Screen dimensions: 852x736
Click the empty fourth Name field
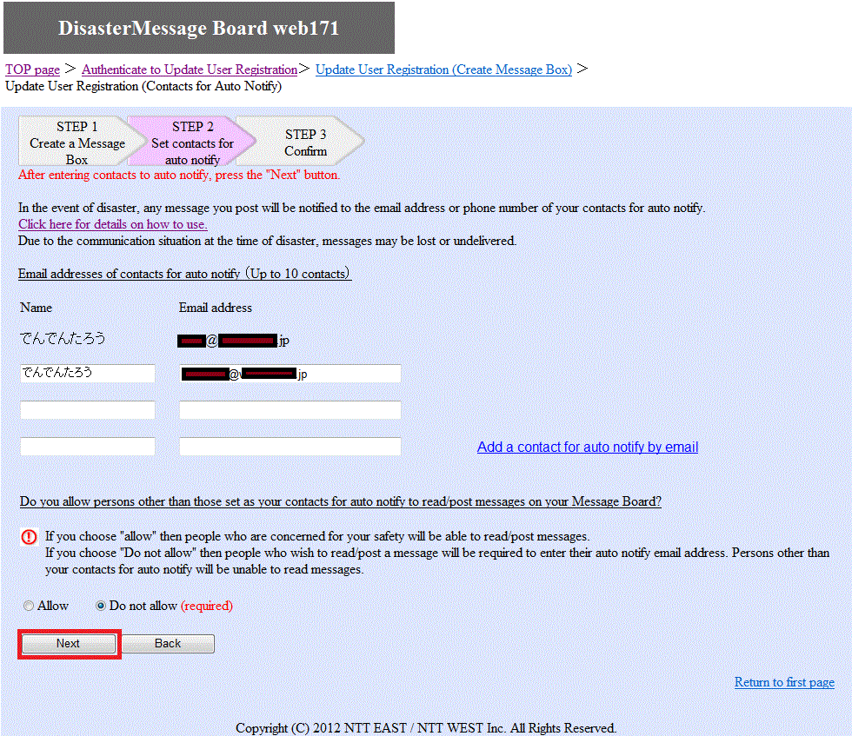pyautogui.click(x=87, y=446)
